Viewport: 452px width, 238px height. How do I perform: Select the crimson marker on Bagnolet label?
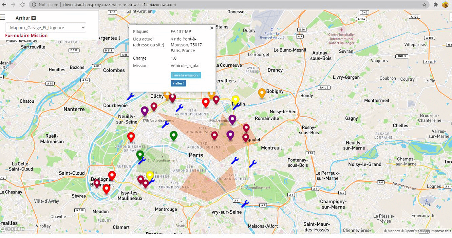point(246,138)
